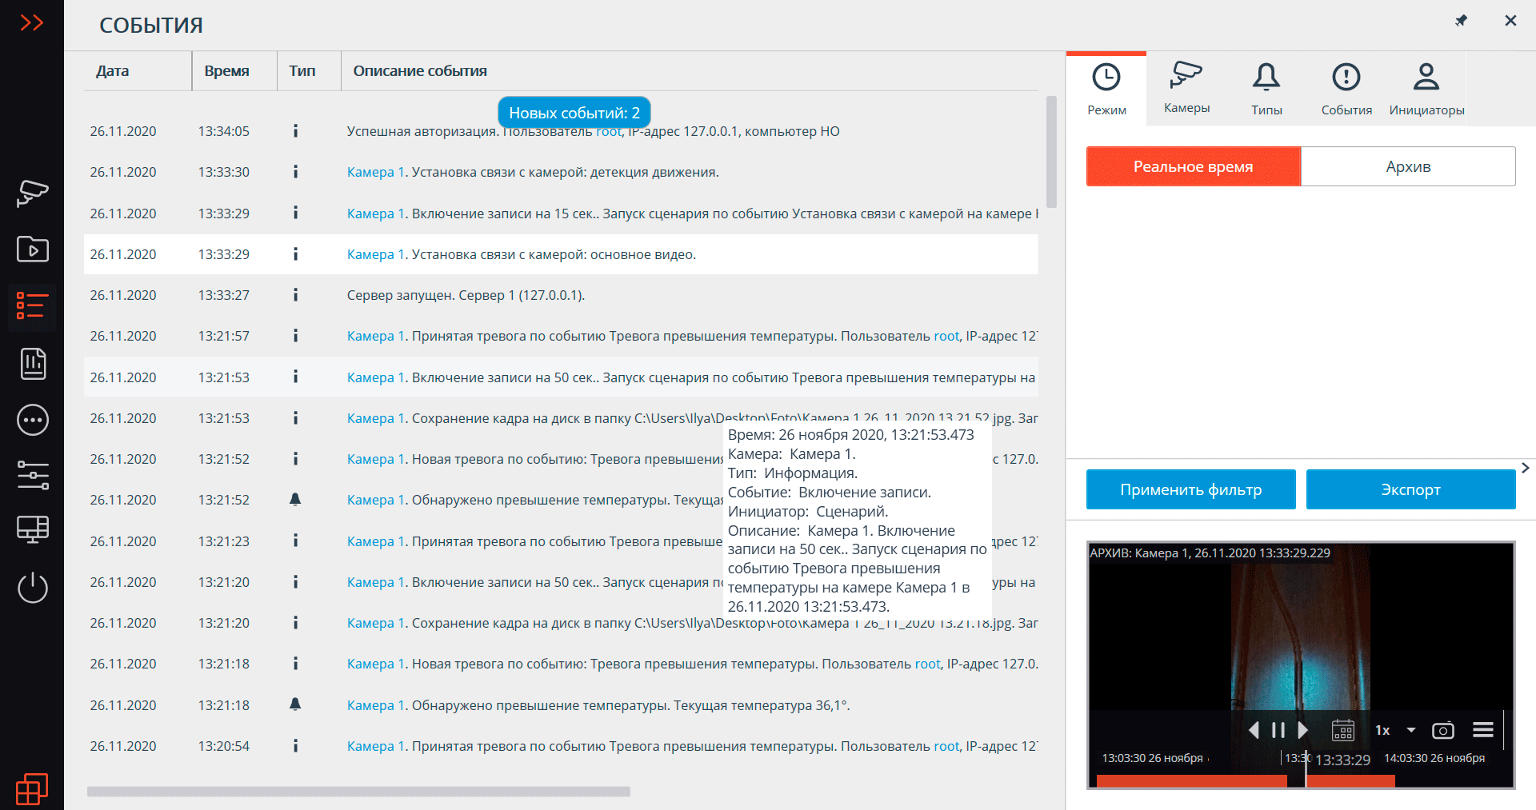Image resolution: width=1536 pixels, height=810 pixels.
Task: Open the video player hamburger menu
Action: click(x=1483, y=730)
